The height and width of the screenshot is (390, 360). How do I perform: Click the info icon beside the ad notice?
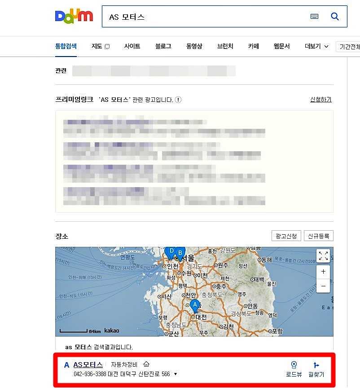point(178,100)
